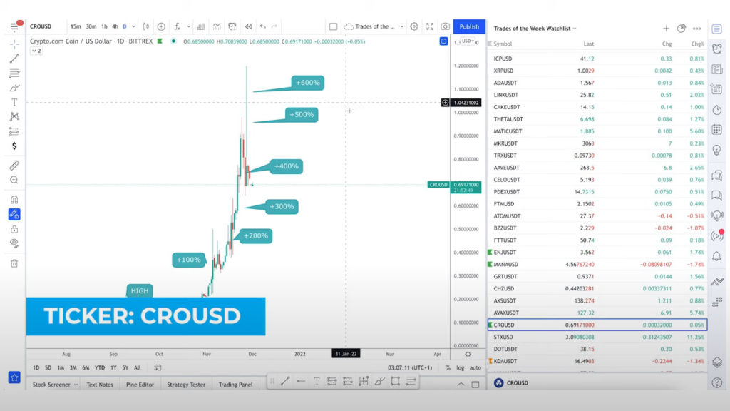Open the help question mark icon

(x=717, y=382)
